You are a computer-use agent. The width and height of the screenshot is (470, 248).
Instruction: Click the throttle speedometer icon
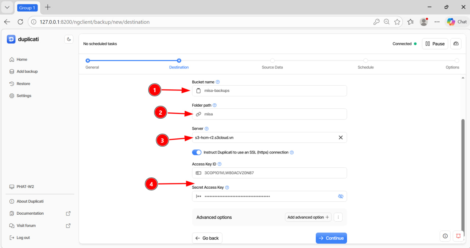pos(456,44)
